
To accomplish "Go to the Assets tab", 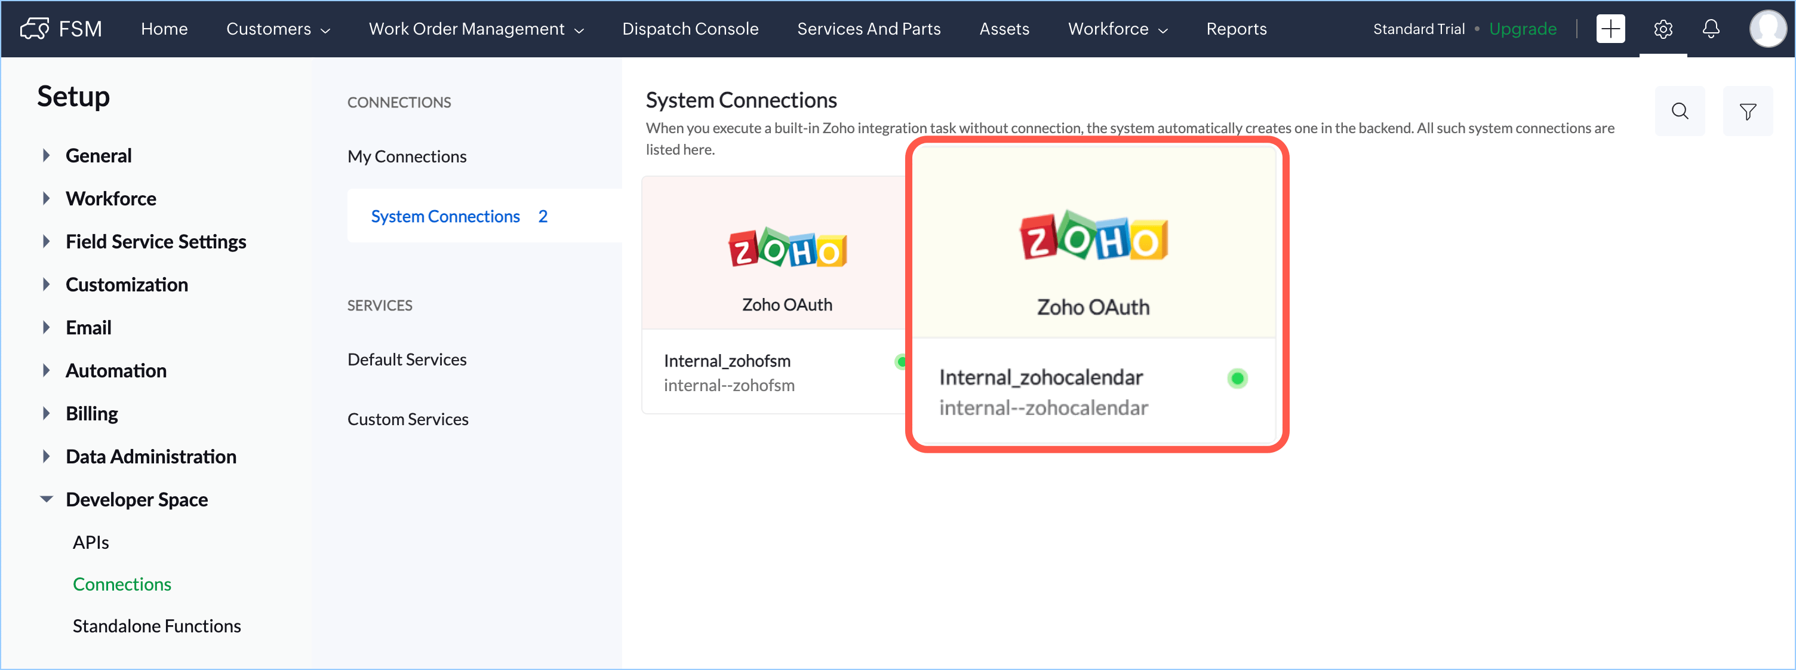I will [x=1004, y=29].
